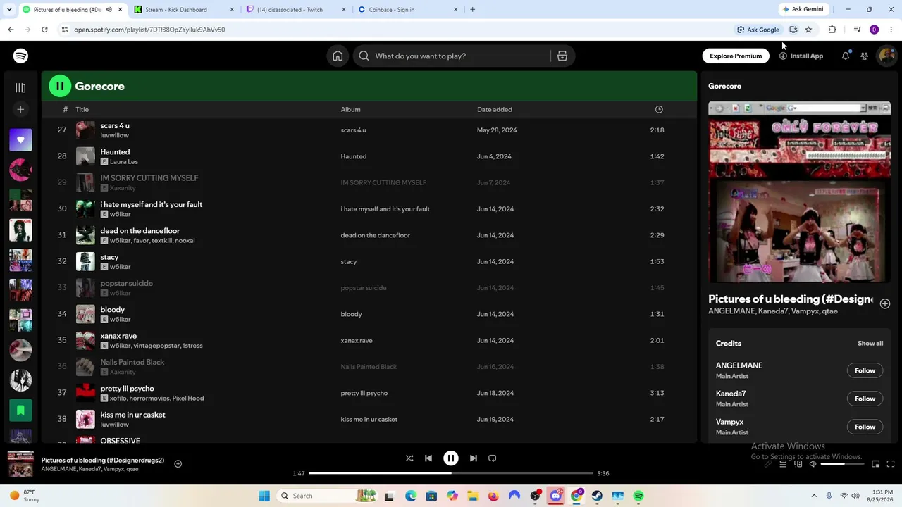Sort playlist by duration clock icon
Viewport: 902px width, 507px height.
point(659,109)
